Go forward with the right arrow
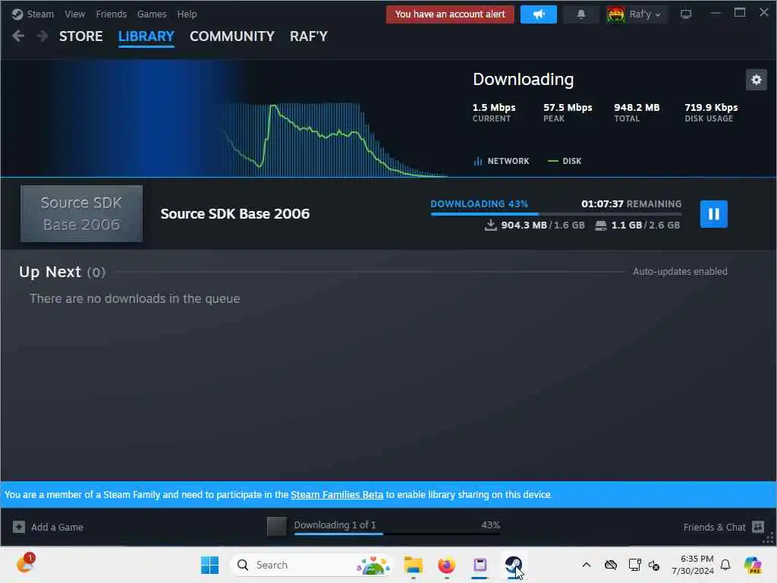Screen dimensions: 777x583 point(42,36)
